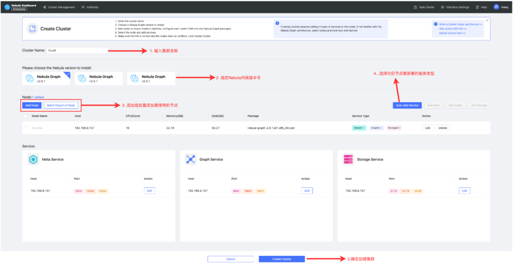The height and width of the screenshot is (264, 513).
Task: Click the Storage Service port tag 9779
Action: [x=393, y=191]
